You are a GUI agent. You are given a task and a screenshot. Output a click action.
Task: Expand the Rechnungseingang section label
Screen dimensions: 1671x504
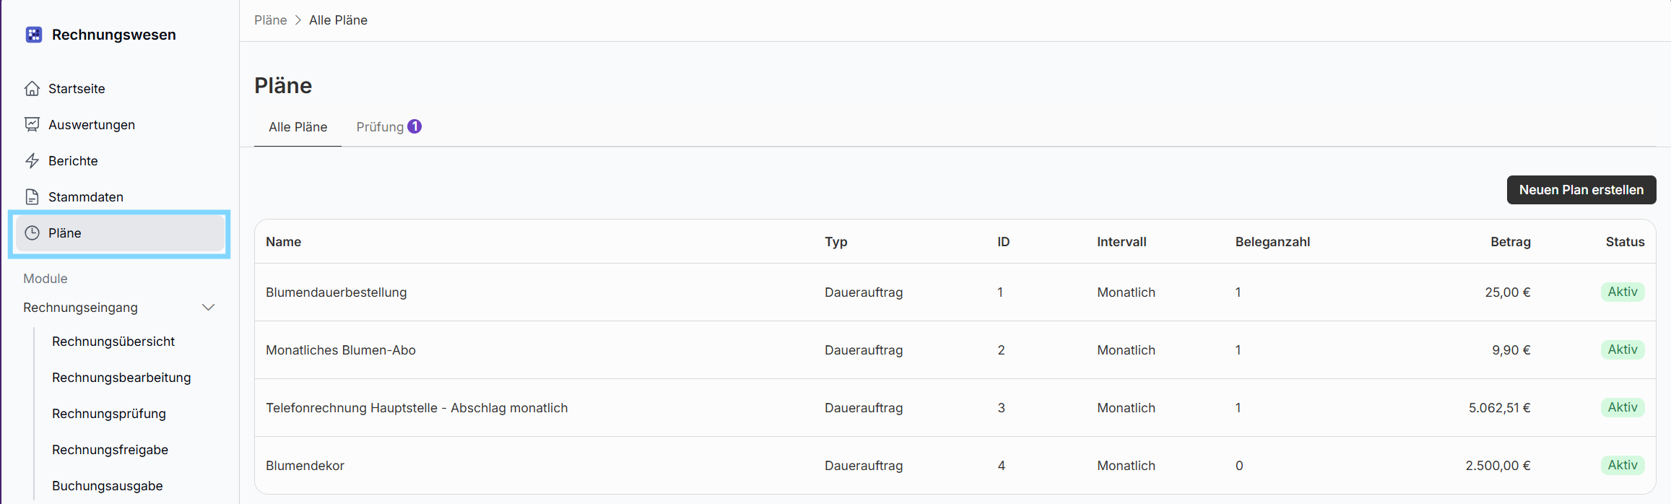80,308
